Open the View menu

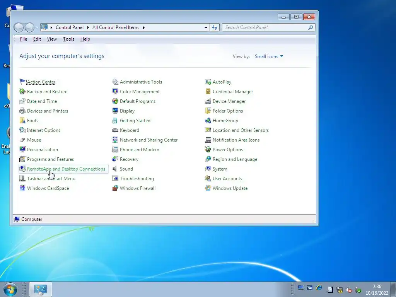click(x=52, y=39)
